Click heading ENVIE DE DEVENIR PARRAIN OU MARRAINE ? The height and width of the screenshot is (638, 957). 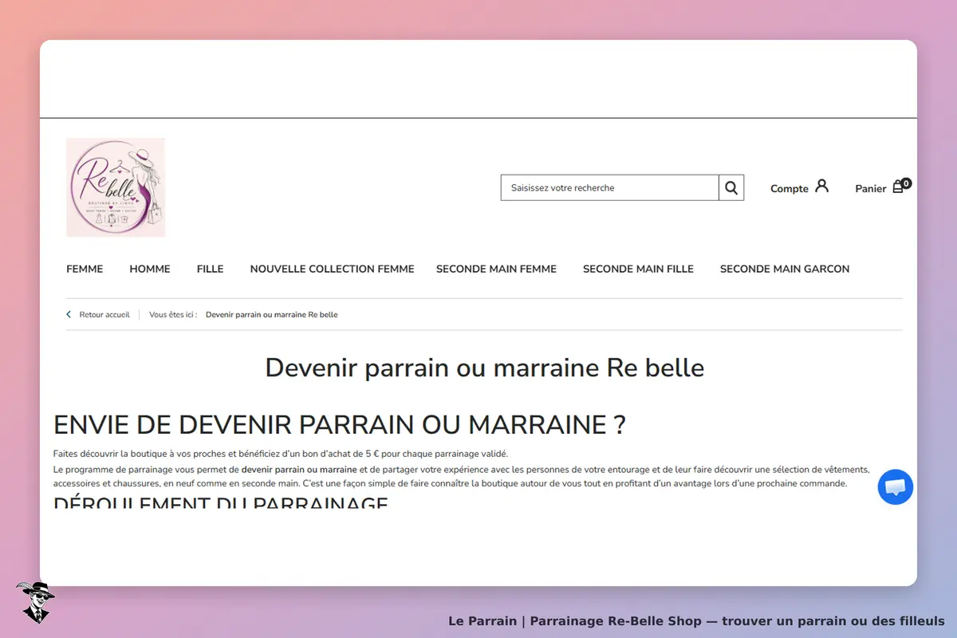tap(340, 424)
